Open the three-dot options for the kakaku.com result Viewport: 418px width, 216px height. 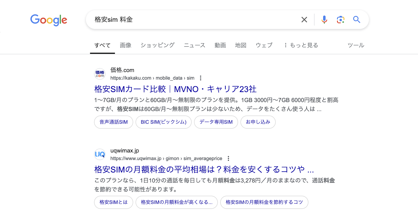click(x=200, y=78)
